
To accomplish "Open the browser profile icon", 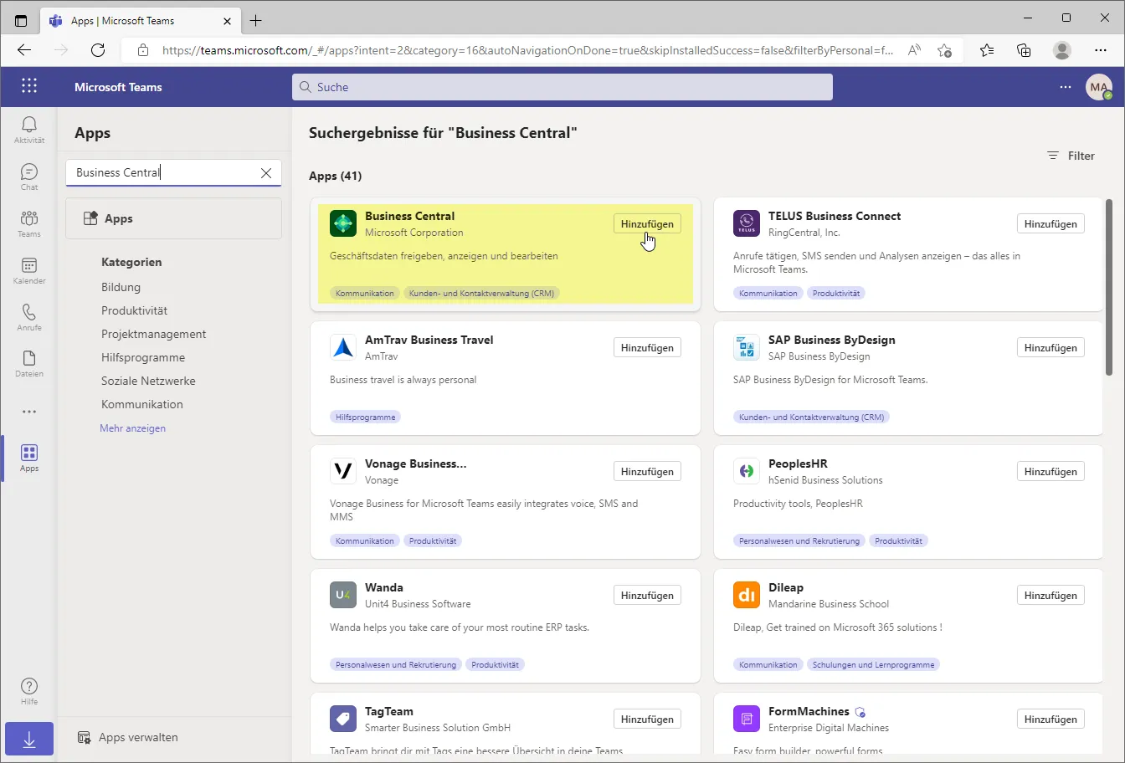I will [x=1062, y=50].
